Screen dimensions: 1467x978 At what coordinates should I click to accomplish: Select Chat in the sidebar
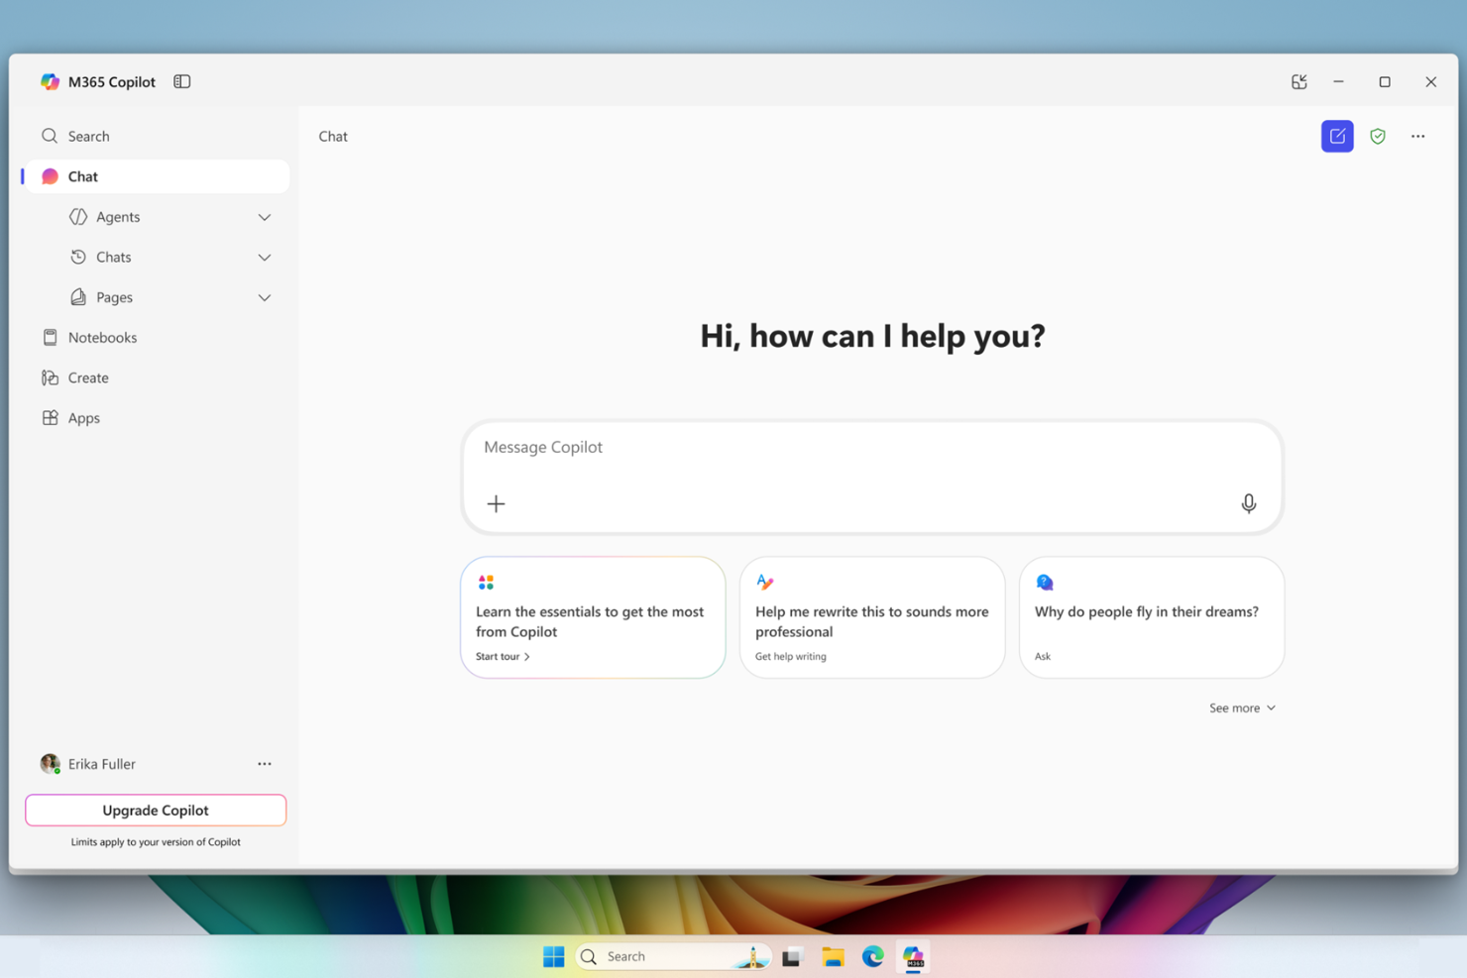(156, 176)
